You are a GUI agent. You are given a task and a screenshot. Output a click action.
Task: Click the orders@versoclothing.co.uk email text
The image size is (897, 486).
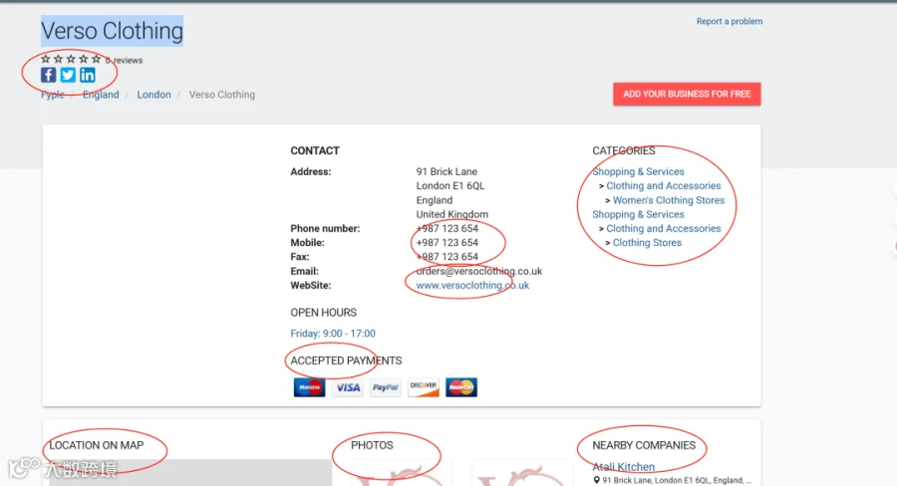478,271
